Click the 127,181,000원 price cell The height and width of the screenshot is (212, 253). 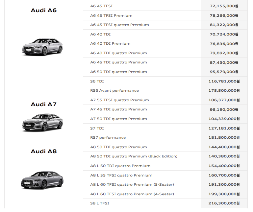pyautogui.click(x=224, y=128)
